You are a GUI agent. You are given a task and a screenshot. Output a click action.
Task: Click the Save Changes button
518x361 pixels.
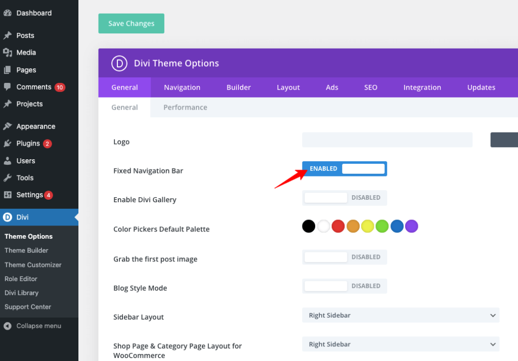131,23
